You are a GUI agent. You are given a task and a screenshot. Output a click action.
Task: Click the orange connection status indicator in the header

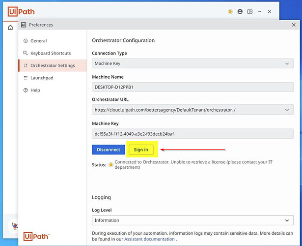(x=230, y=12)
